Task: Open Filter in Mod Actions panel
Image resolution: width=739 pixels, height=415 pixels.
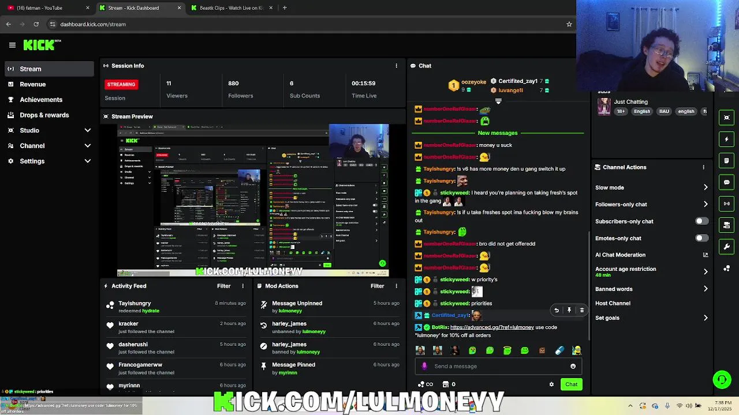Action: click(x=377, y=286)
